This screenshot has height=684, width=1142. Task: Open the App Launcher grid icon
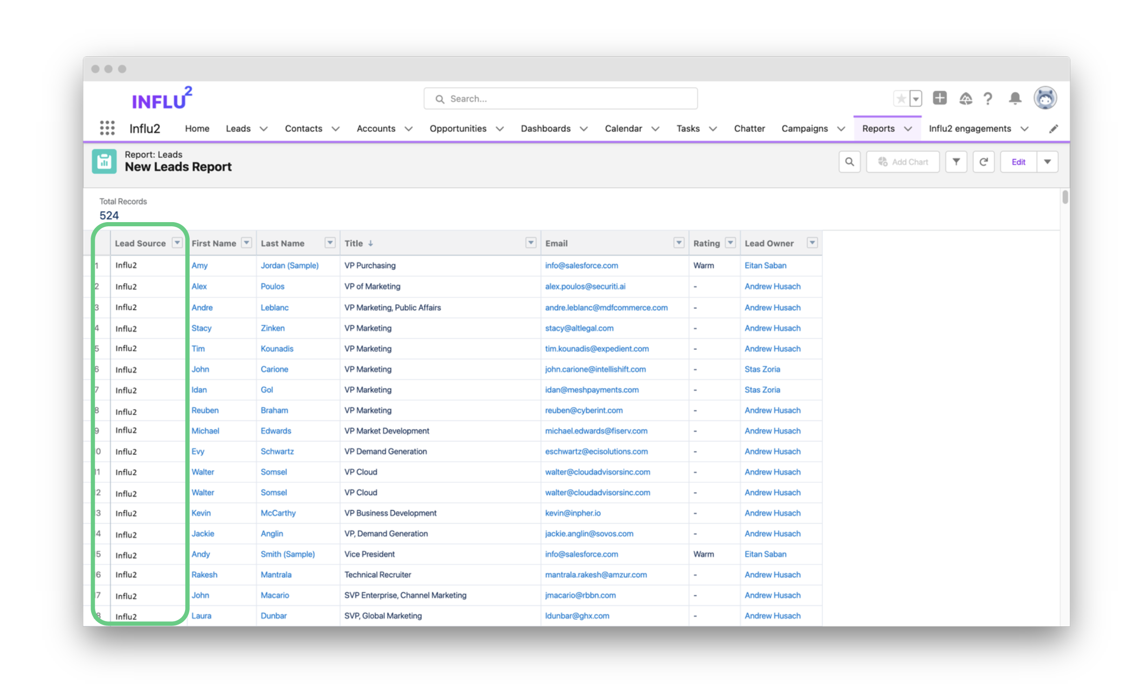point(107,128)
